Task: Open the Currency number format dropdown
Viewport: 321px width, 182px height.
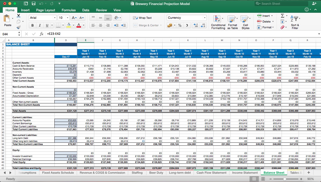Action: coord(205,18)
